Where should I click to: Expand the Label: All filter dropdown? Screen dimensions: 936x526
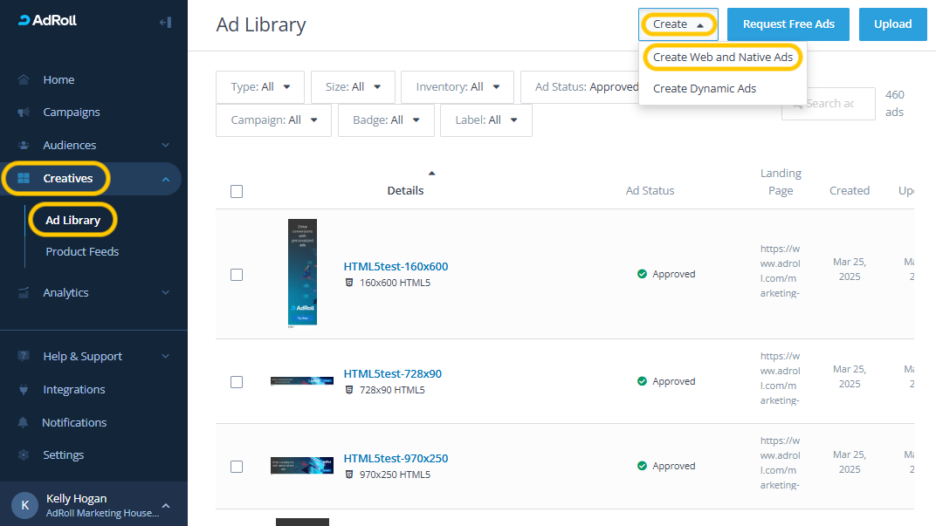click(485, 120)
